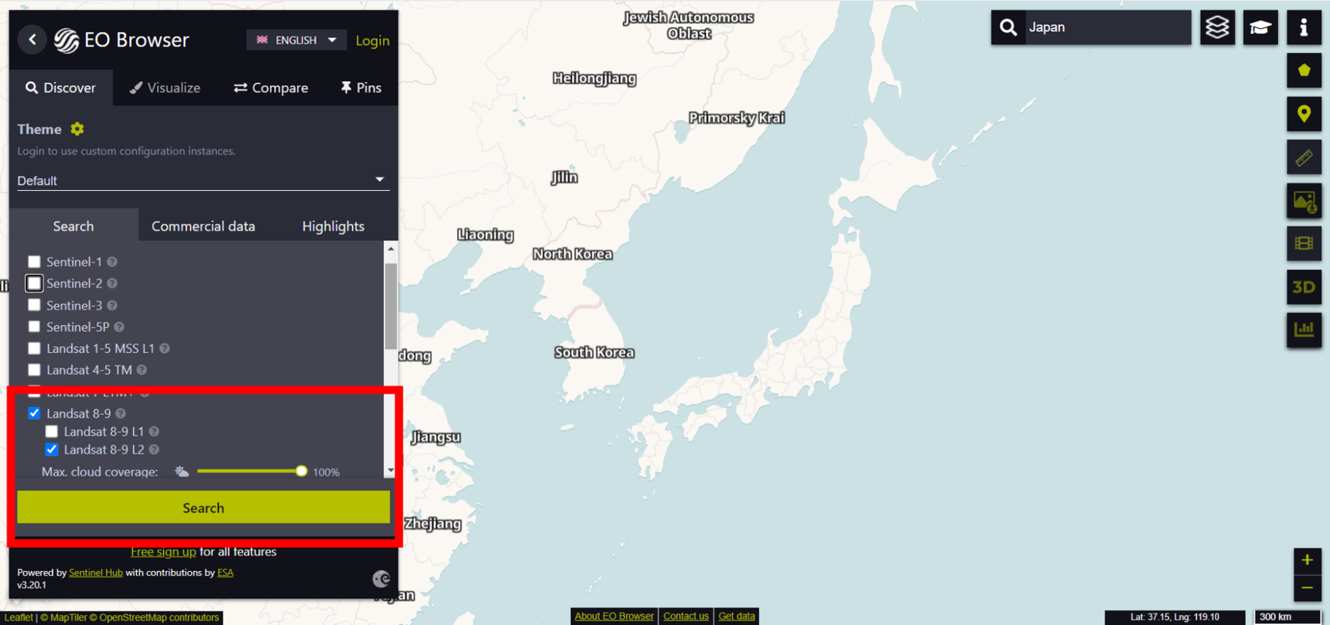Show help for Landsat 8-9

click(x=120, y=414)
